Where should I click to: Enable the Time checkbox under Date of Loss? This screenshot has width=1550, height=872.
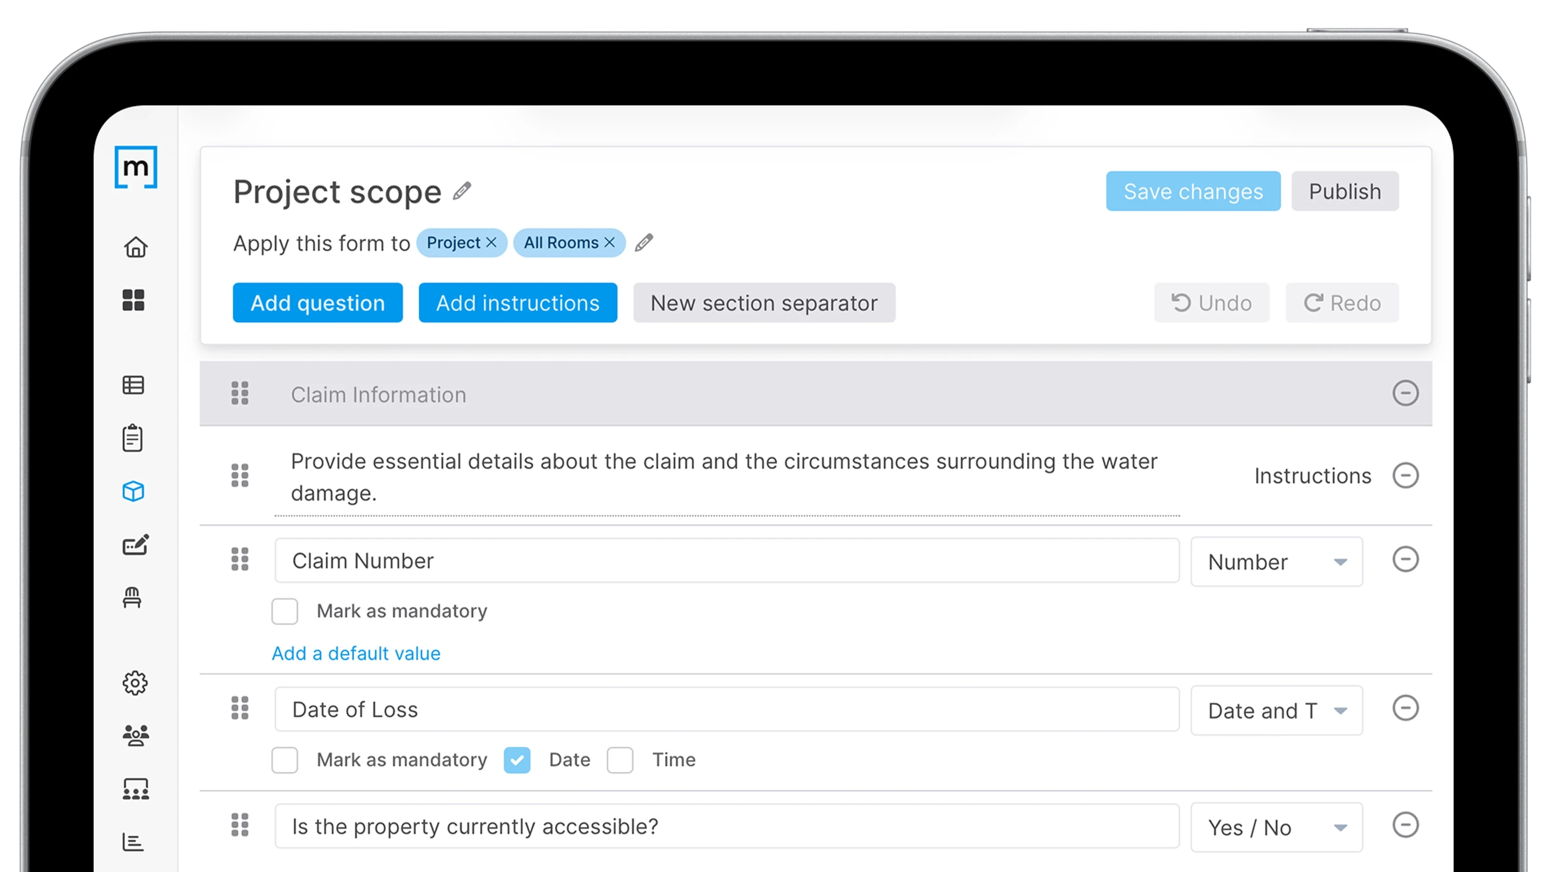coord(620,759)
